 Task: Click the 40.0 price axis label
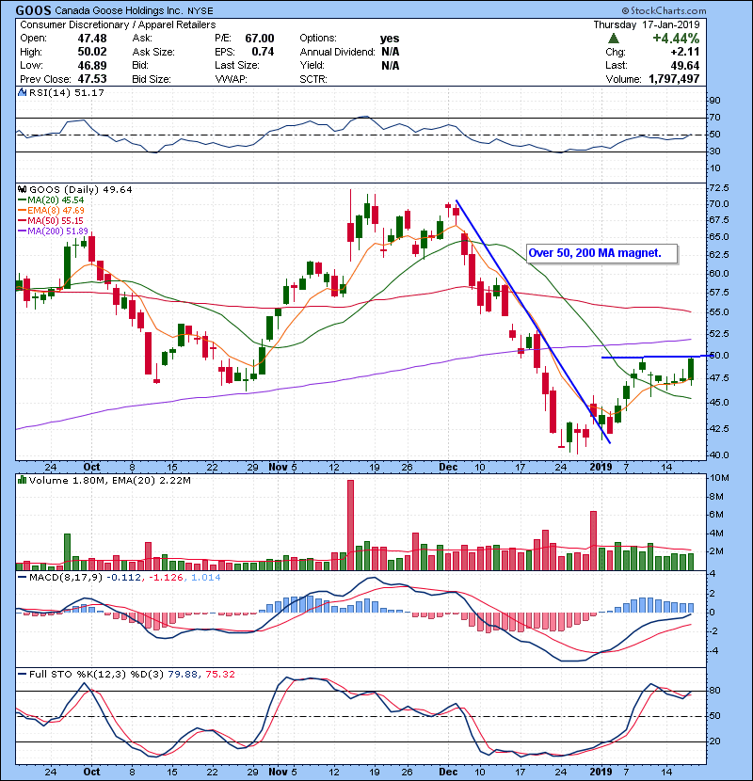click(718, 454)
